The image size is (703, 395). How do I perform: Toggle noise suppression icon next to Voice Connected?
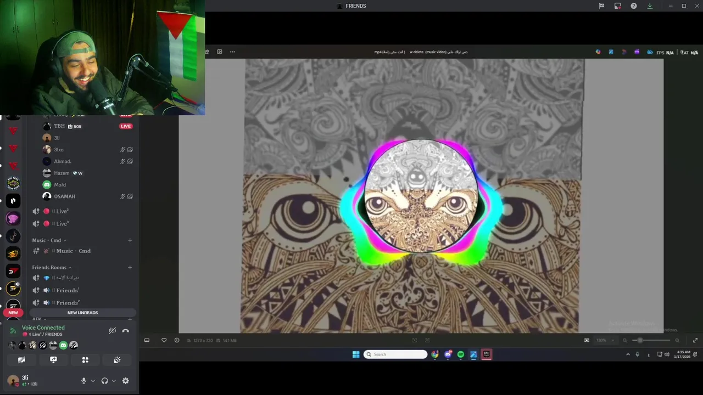pos(112,331)
